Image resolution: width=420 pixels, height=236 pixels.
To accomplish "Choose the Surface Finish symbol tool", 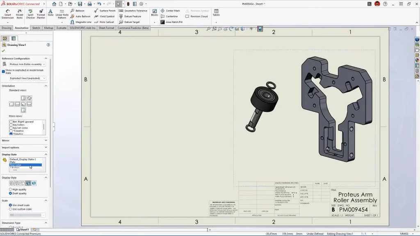I will coord(105,11).
